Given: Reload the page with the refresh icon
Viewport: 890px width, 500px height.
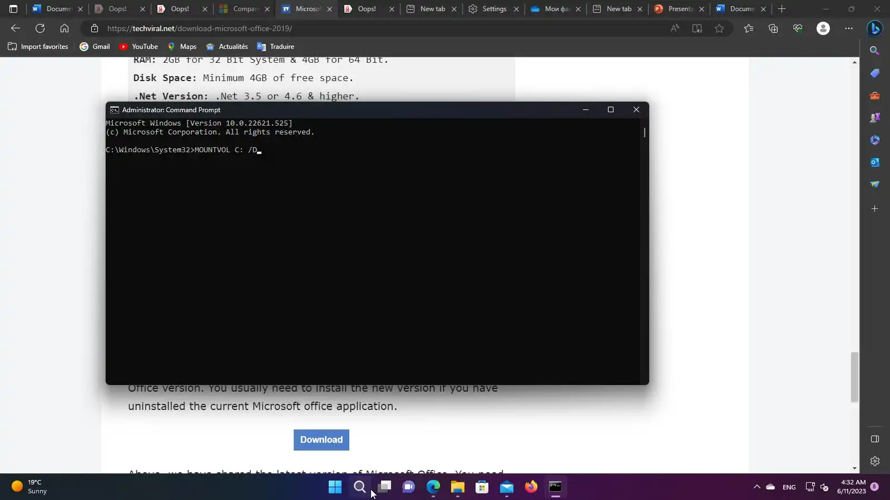Looking at the screenshot, I should (40, 28).
